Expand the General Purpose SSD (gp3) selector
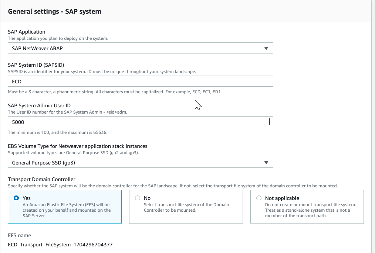The width and height of the screenshot is (375, 253). (141, 162)
